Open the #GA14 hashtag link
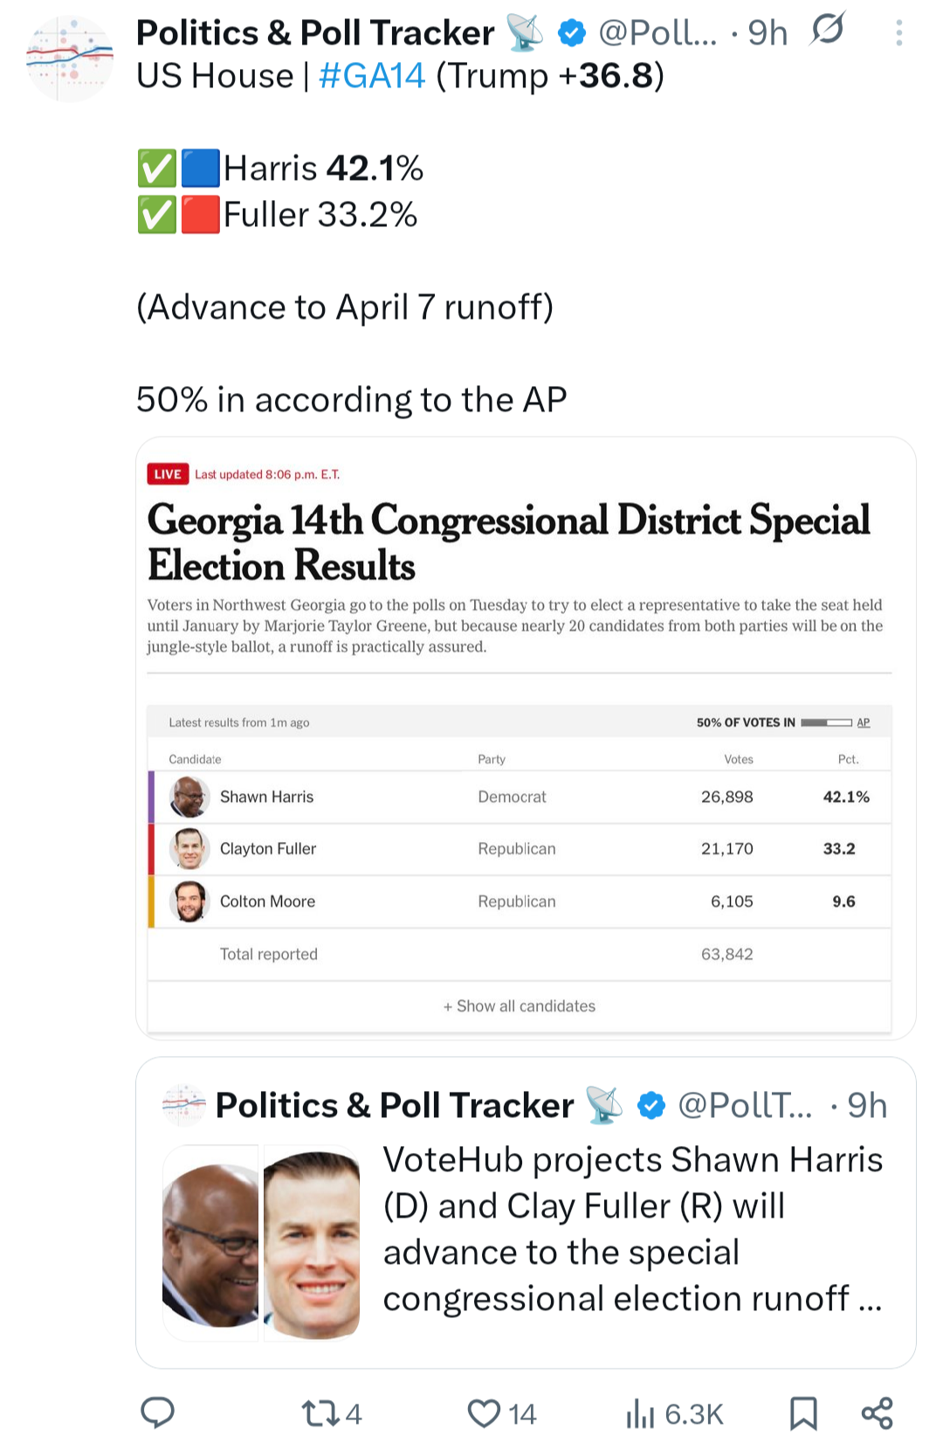The height and width of the screenshot is (1436, 943). [x=372, y=76]
